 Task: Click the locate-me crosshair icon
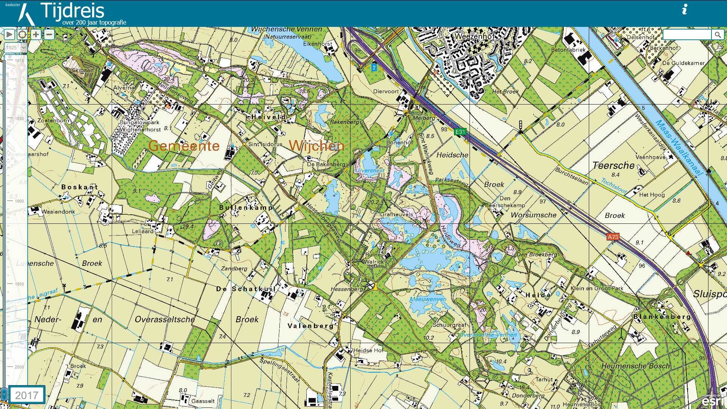click(22, 35)
